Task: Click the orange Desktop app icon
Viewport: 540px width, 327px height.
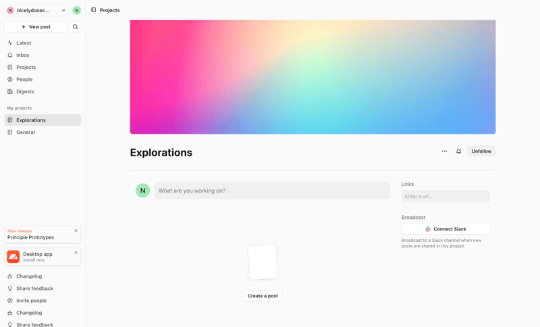Action: coord(13,257)
